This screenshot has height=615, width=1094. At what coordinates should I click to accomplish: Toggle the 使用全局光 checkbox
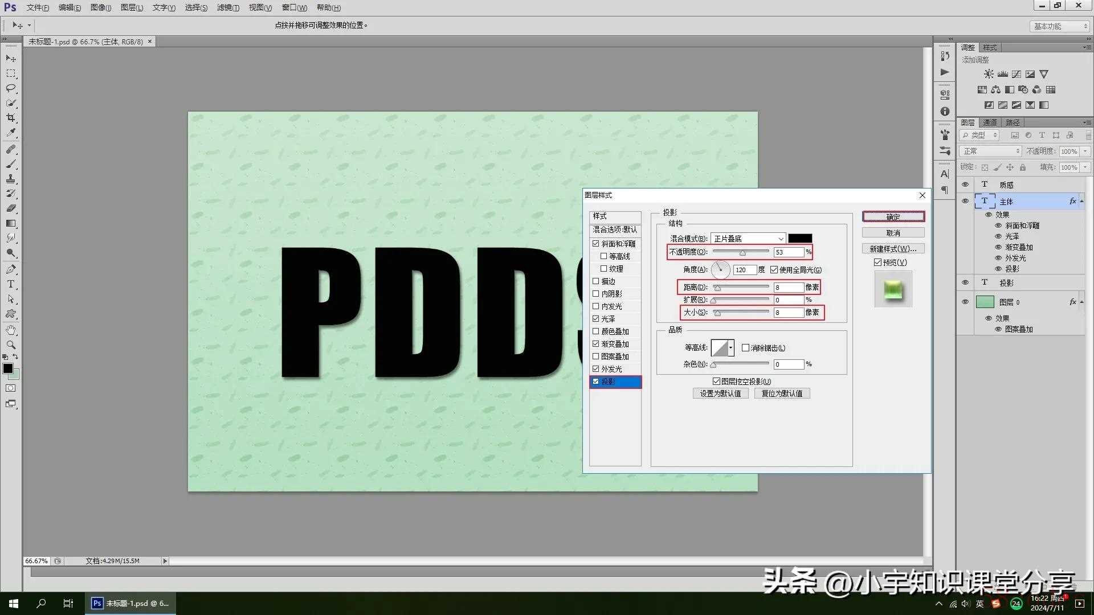[774, 270]
